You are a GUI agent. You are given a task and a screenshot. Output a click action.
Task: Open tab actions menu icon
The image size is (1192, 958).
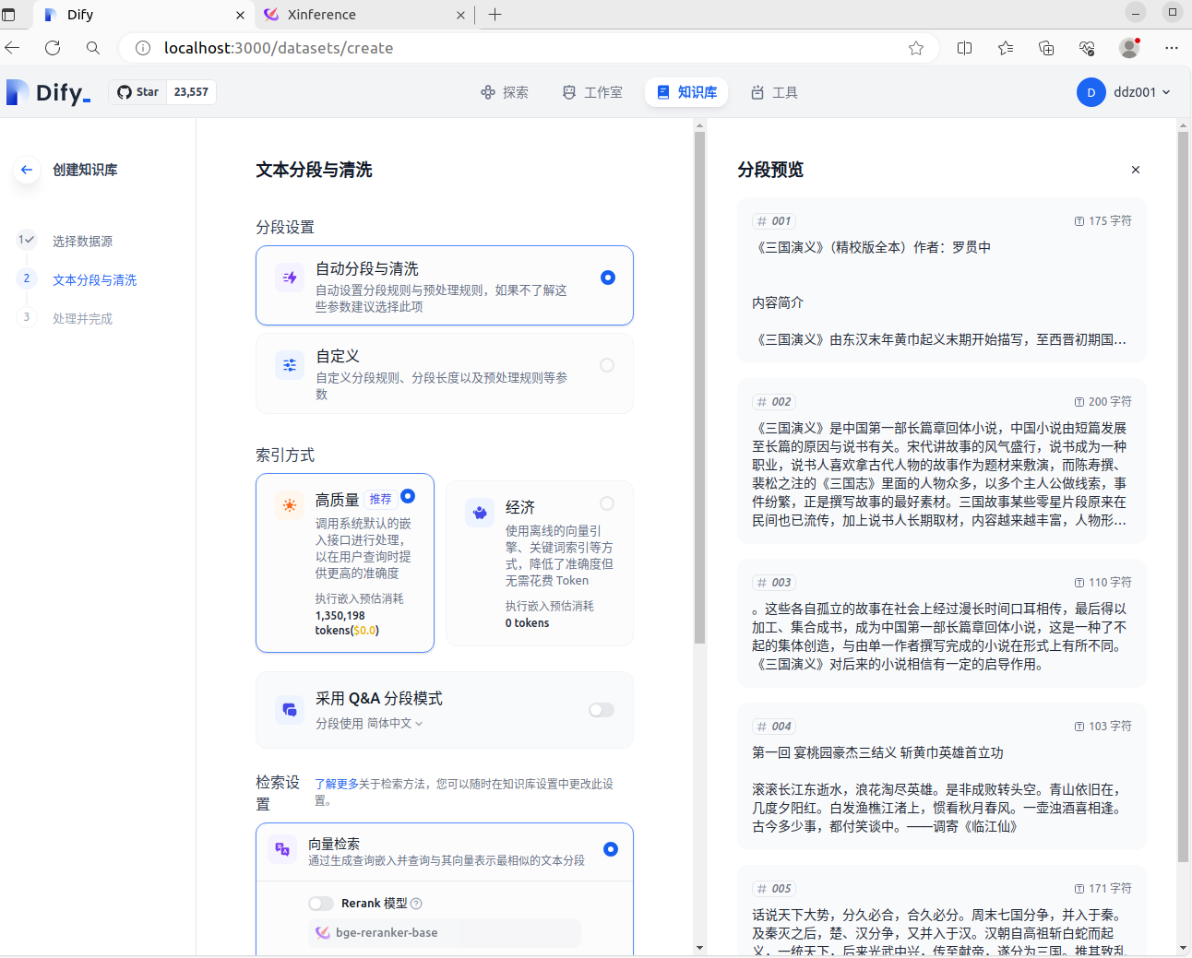tap(9, 15)
